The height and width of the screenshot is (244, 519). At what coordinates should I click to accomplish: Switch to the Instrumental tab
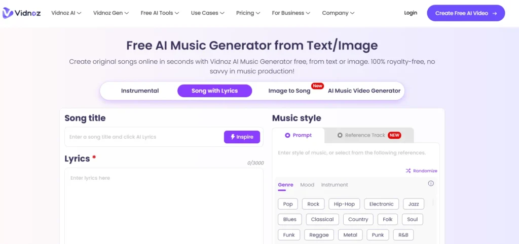(x=140, y=91)
